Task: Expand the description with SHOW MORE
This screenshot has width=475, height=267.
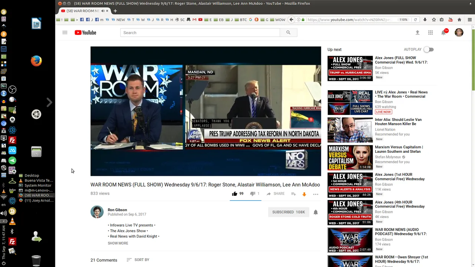Action: [x=118, y=243]
